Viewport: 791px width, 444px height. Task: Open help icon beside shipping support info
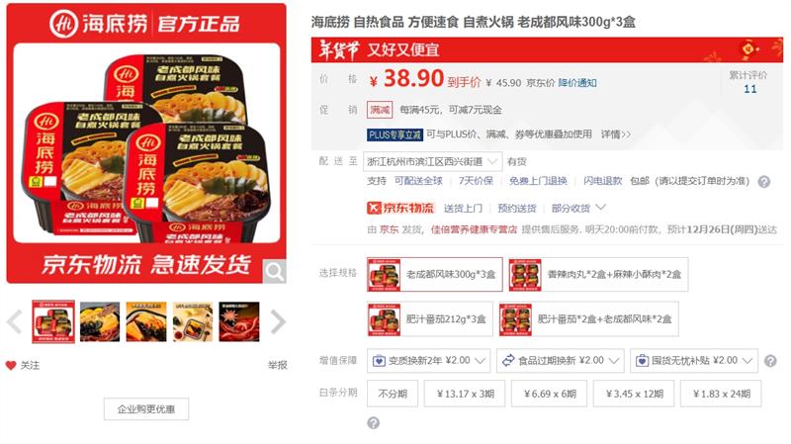[764, 182]
